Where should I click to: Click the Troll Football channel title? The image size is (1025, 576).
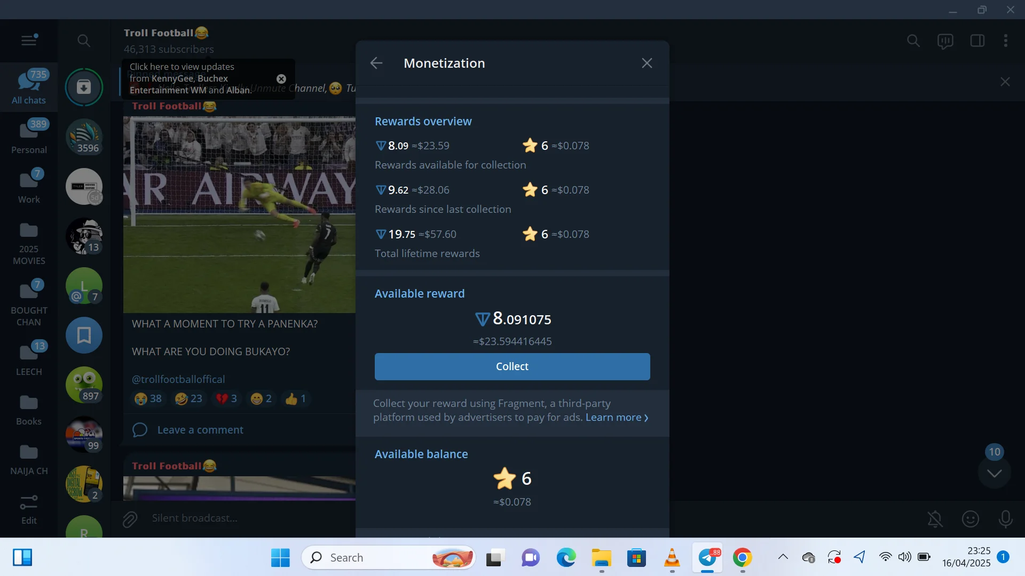(x=166, y=33)
